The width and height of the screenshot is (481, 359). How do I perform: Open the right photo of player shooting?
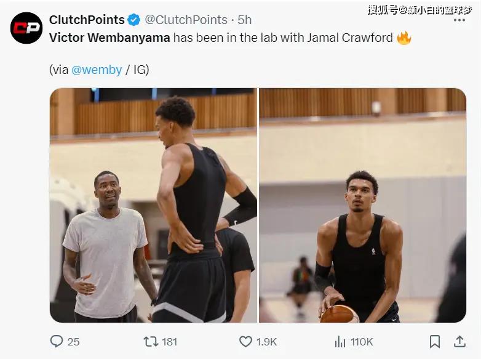pos(362,205)
